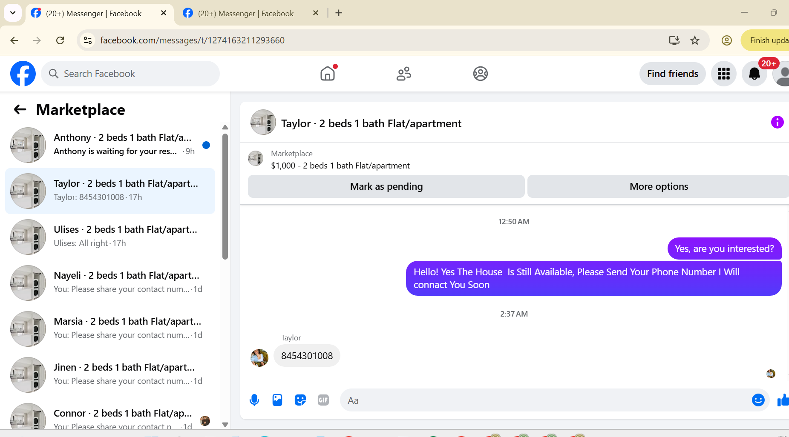Open the emoji picker
Image resolution: width=789 pixels, height=437 pixels.
tap(758, 400)
